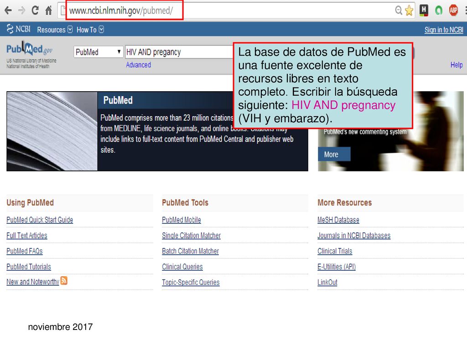The image size is (467, 350).
Task: Click the zoom magnifier icon in address bar
Action: pos(399,10)
